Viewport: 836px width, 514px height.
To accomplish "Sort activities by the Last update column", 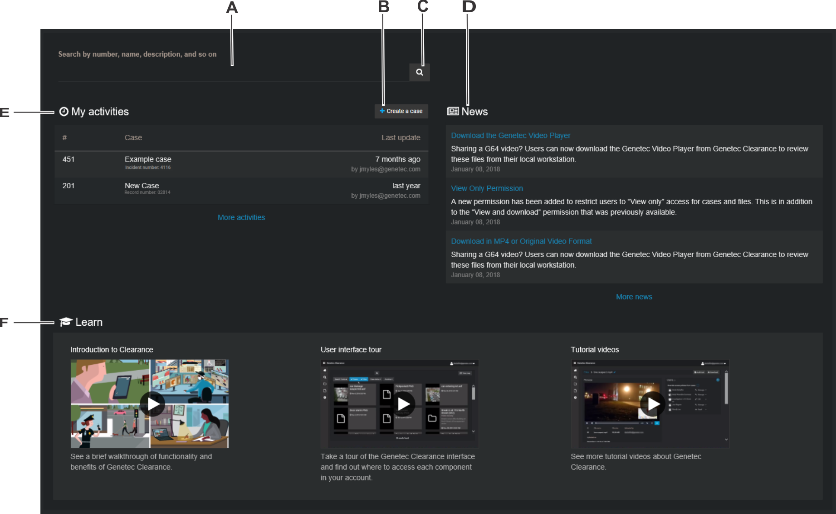I will 401,137.
